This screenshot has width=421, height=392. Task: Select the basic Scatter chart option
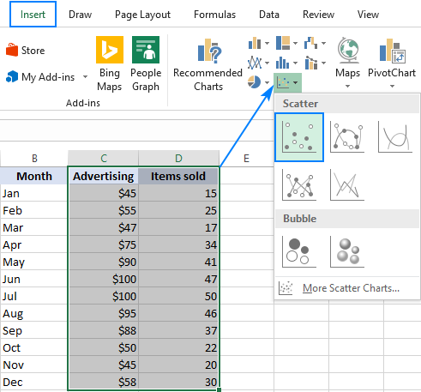tap(299, 137)
